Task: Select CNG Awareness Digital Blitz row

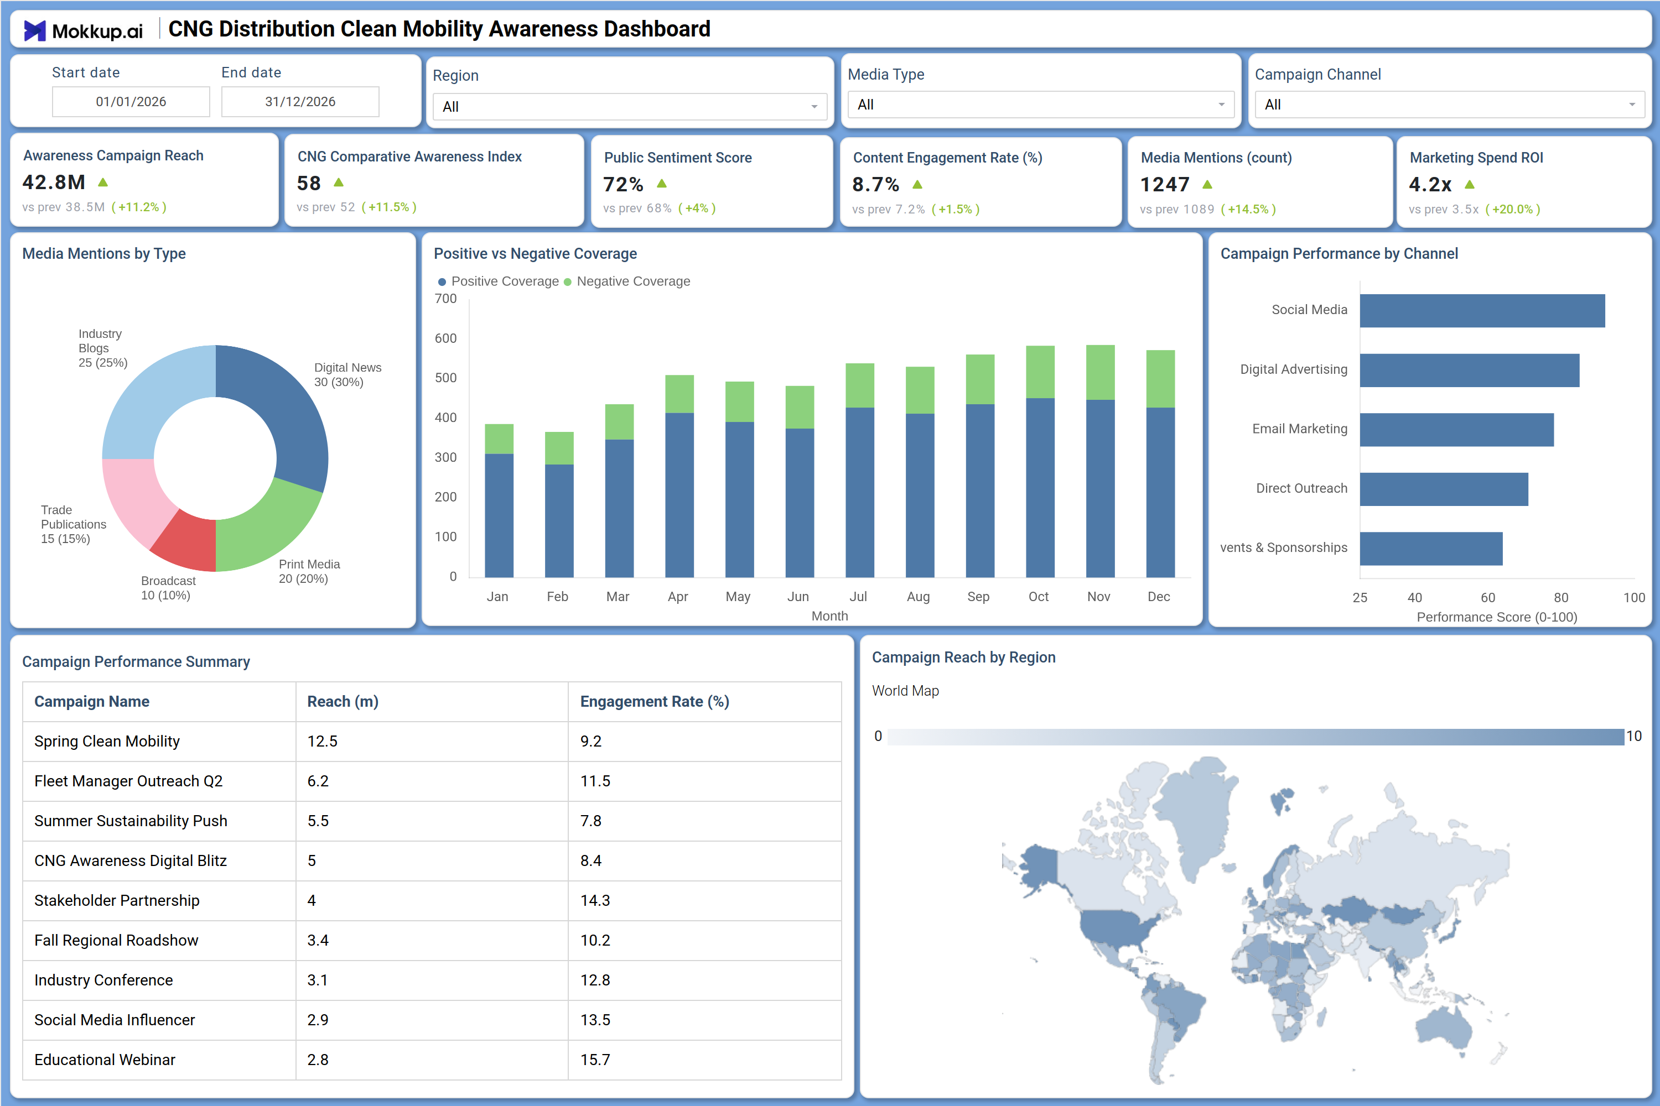Action: 432,861
